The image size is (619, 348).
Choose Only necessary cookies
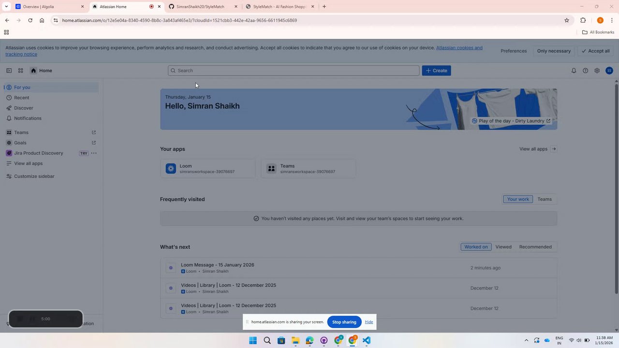click(554, 51)
